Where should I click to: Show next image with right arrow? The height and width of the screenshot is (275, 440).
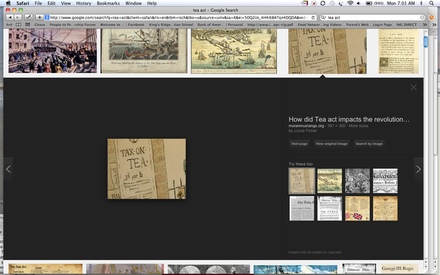(419, 169)
